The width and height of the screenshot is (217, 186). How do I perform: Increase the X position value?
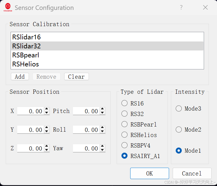point(47,109)
